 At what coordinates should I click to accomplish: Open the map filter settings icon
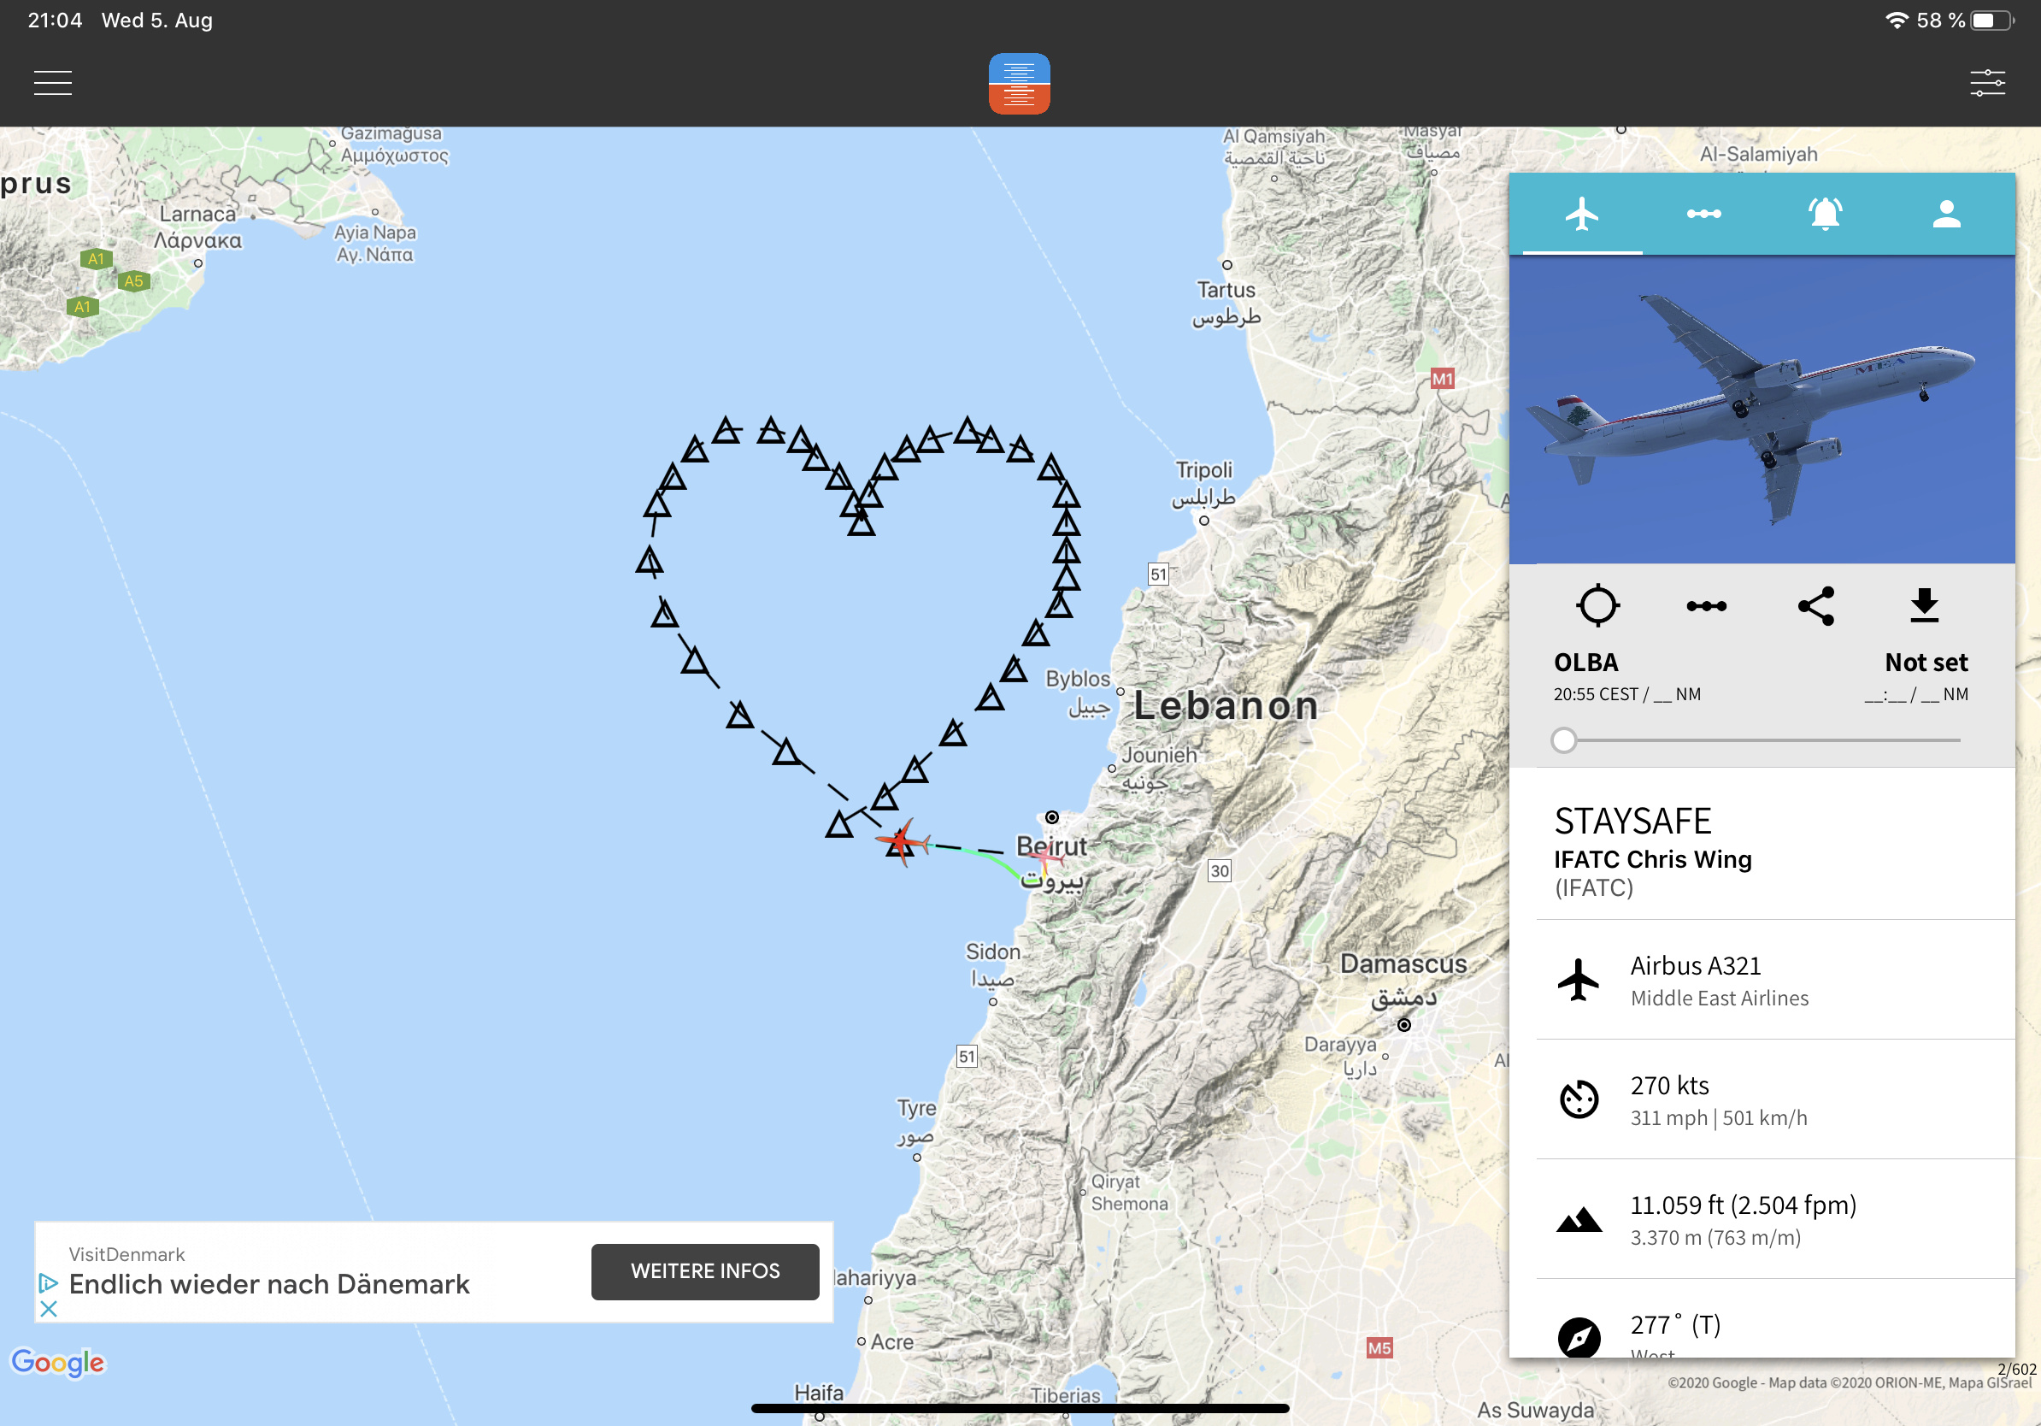[1987, 84]
